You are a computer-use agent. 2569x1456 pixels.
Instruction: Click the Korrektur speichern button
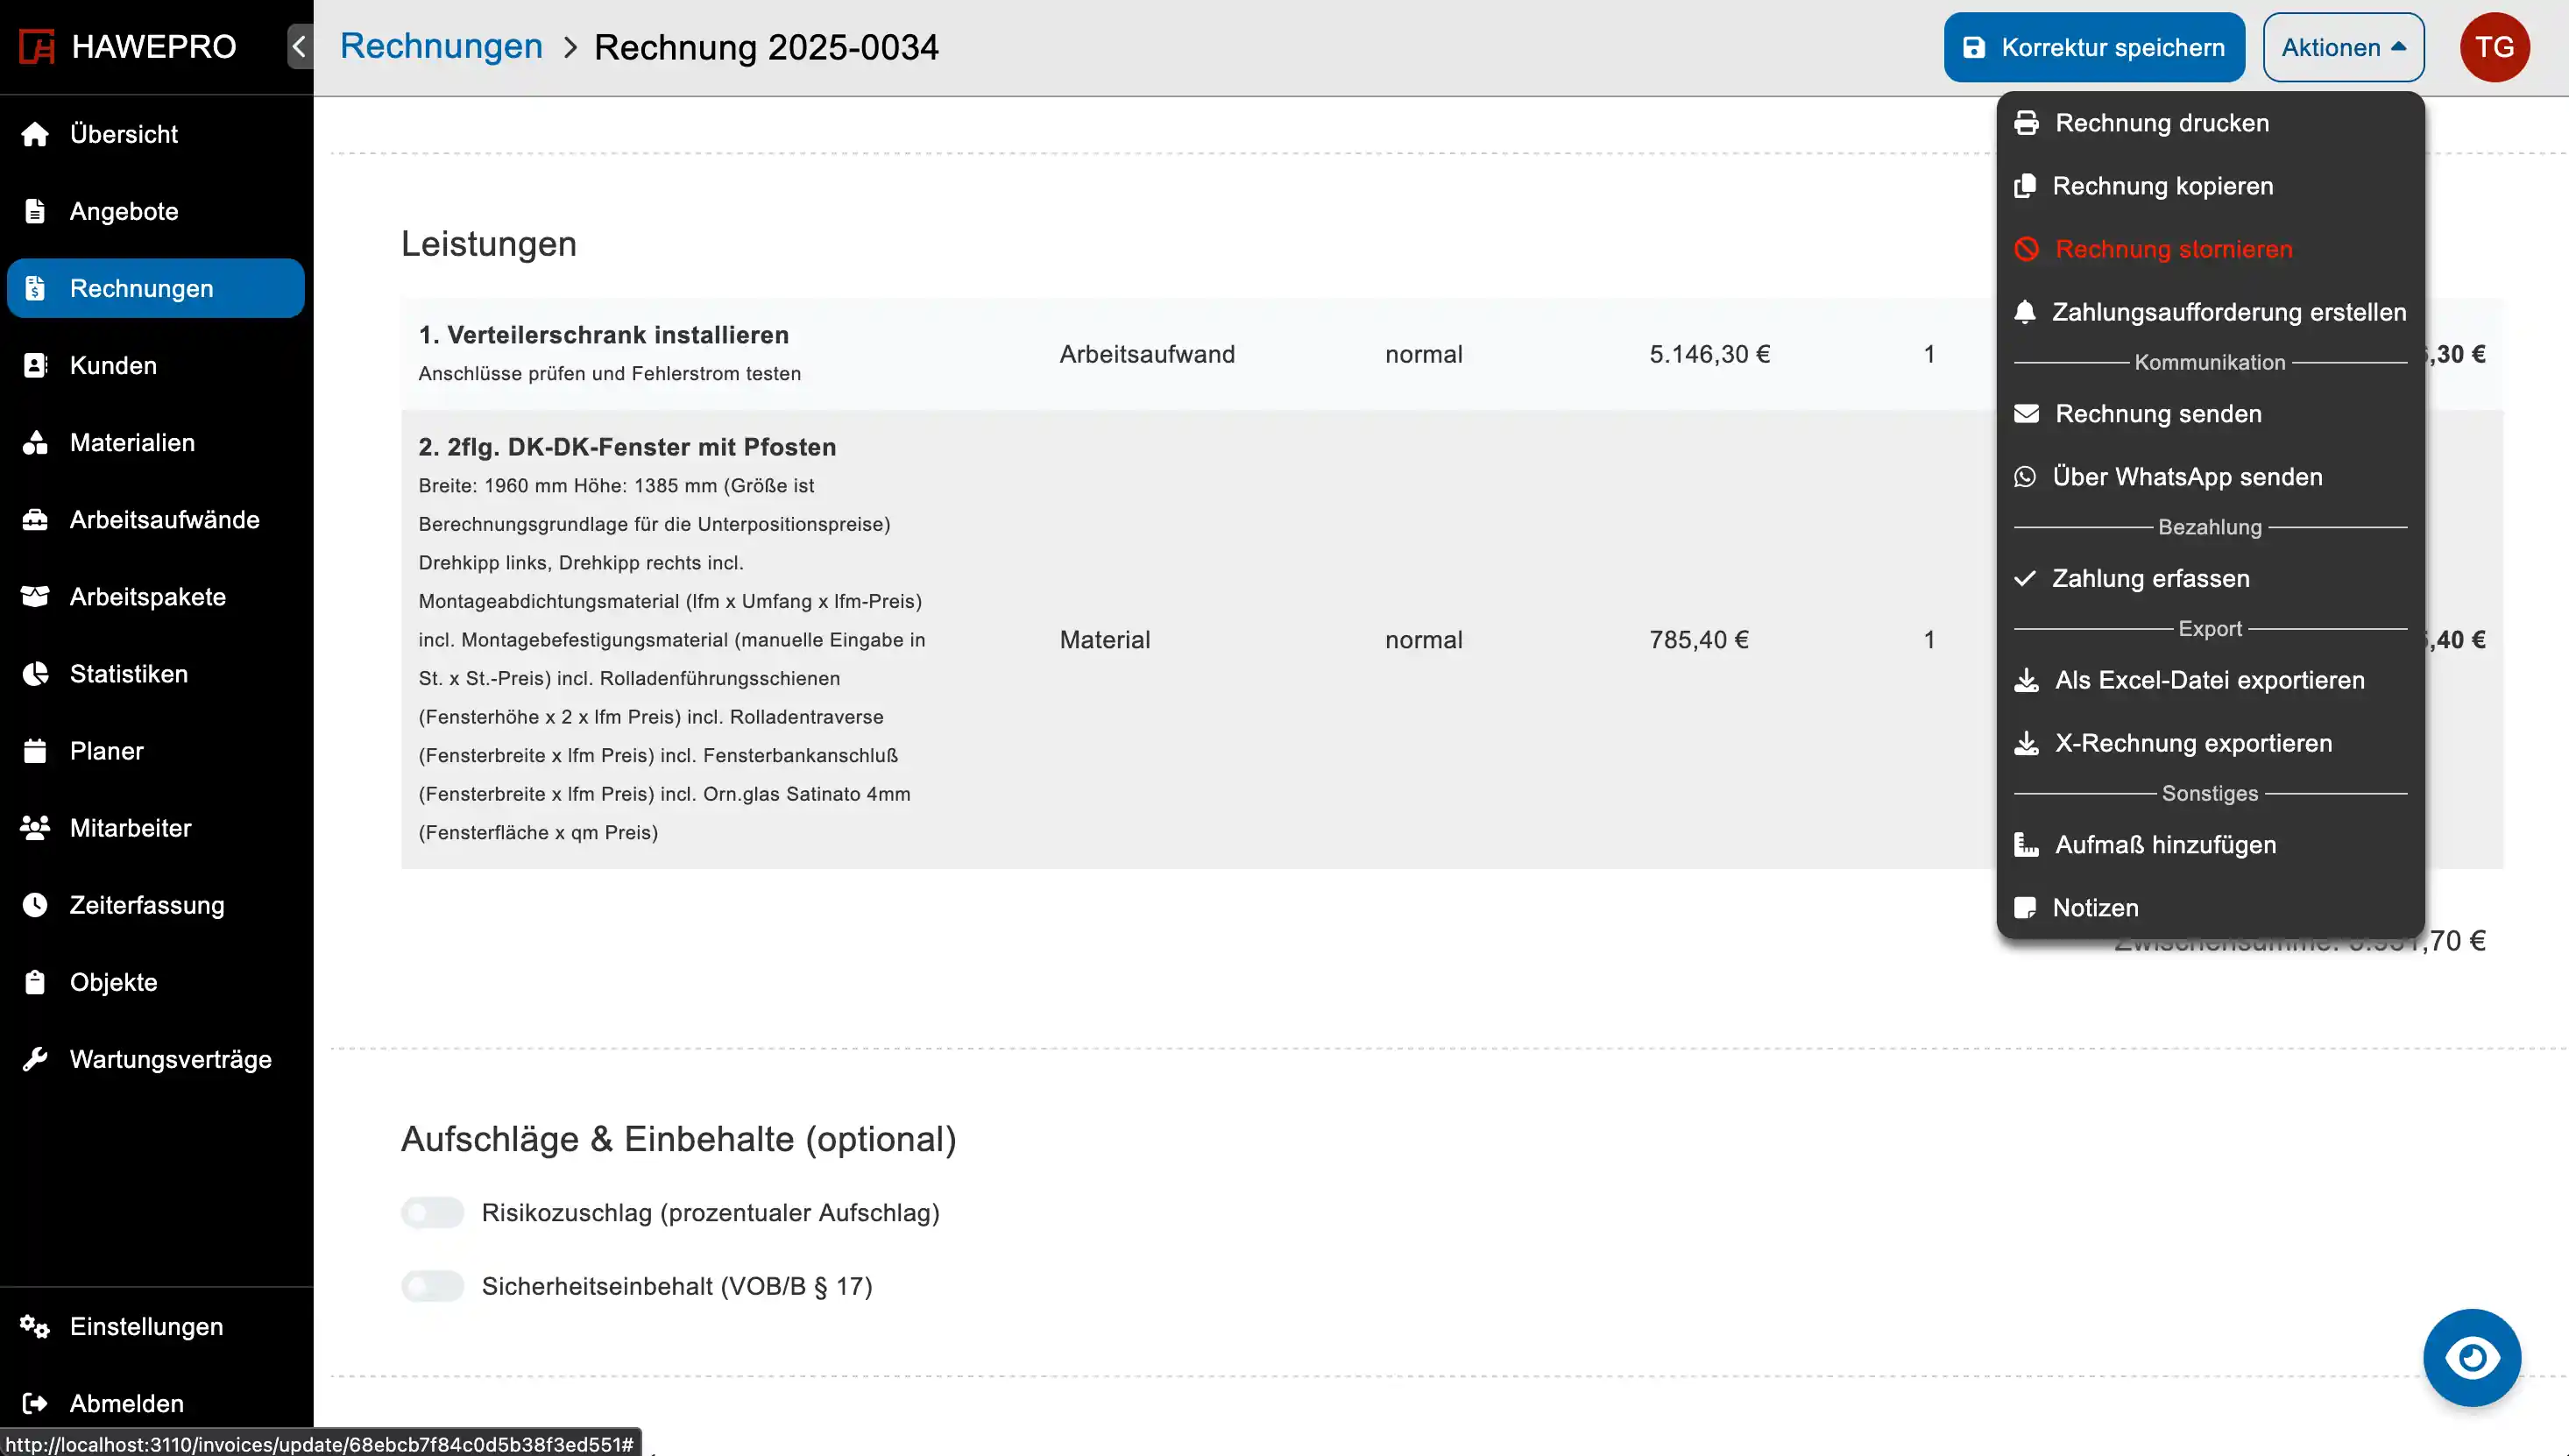[2094, 47]
